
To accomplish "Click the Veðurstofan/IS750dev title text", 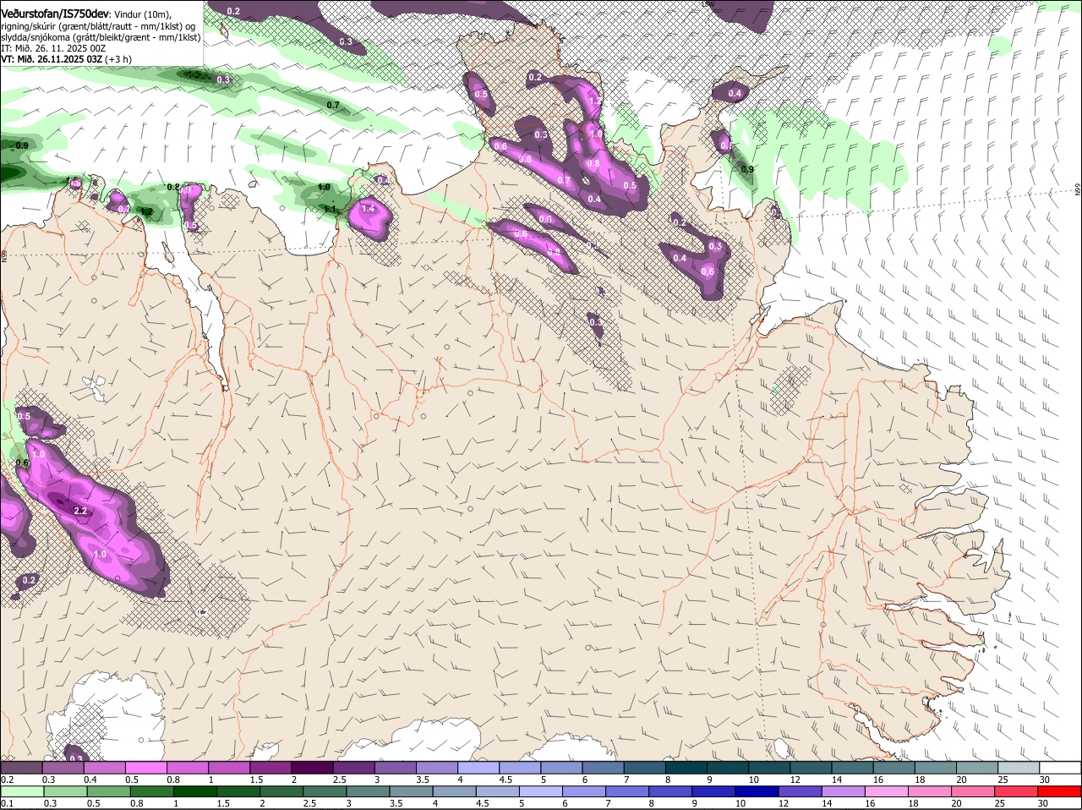I will (55, 14).
